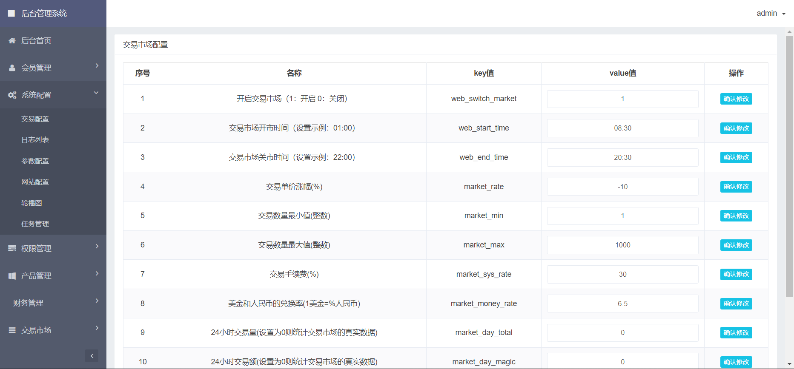Focus the market_rate value field showing -10

pos(622,187)
